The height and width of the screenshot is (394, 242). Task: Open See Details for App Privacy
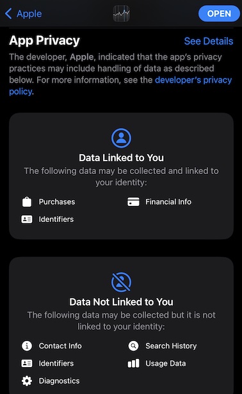209,41
